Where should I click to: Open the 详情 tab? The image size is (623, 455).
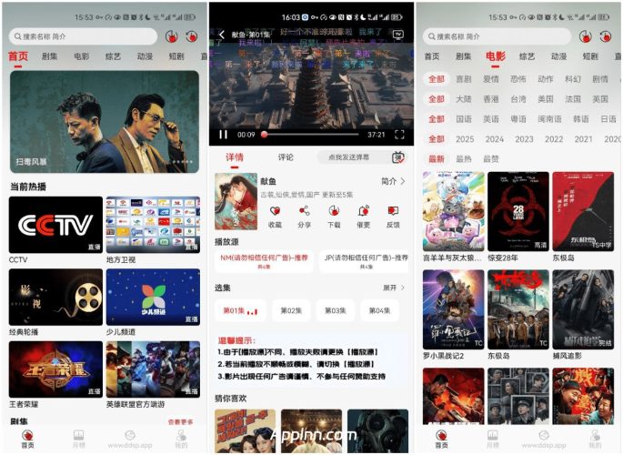pos(235,157)
